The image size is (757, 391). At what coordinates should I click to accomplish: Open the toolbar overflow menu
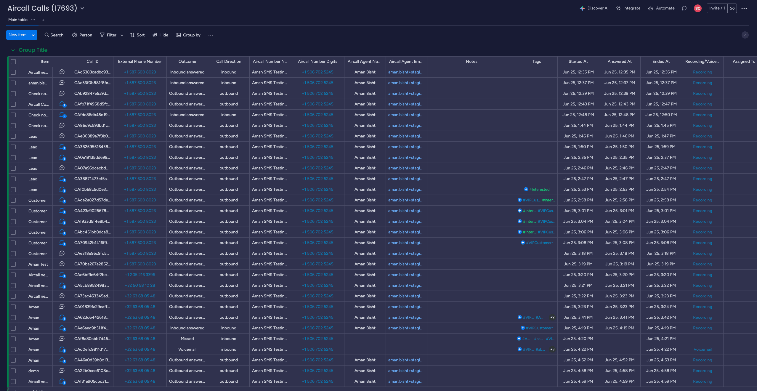tap(211, 35)
